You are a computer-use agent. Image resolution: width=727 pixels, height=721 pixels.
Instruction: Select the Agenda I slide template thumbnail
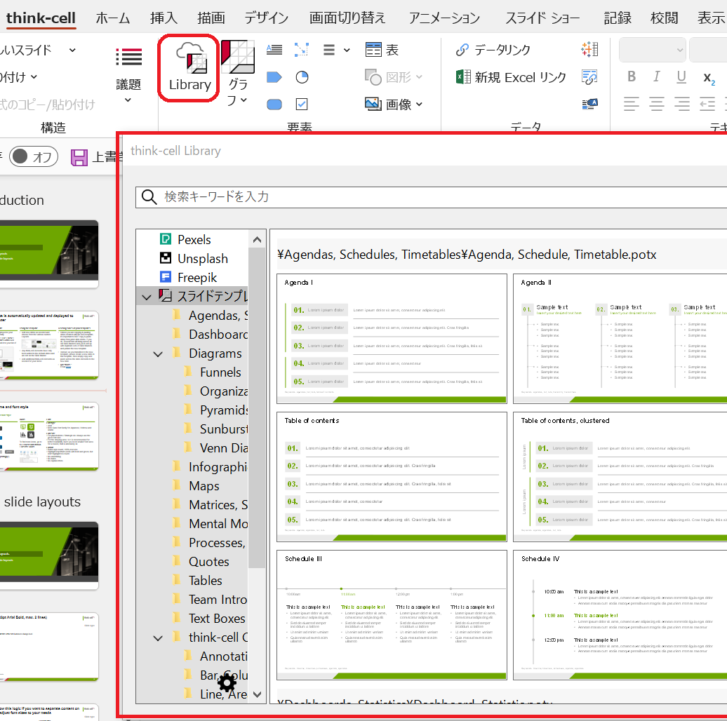(392, 339)
